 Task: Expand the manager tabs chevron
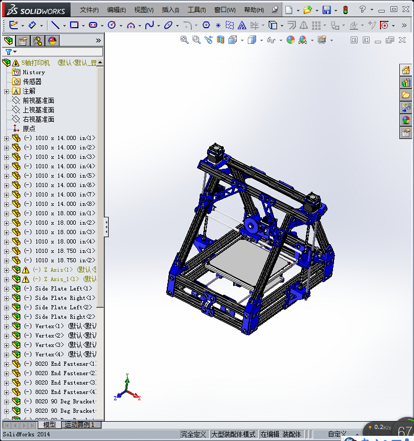[98, 41]
